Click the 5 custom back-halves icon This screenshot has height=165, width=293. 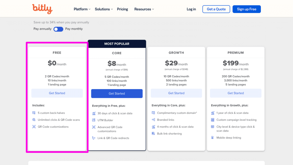34,113
